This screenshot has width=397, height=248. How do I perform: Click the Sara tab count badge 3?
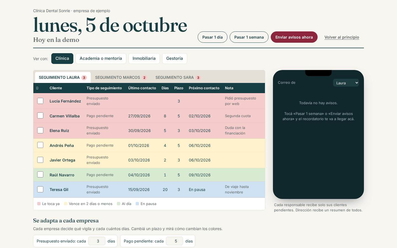click(x=198, y=78)
